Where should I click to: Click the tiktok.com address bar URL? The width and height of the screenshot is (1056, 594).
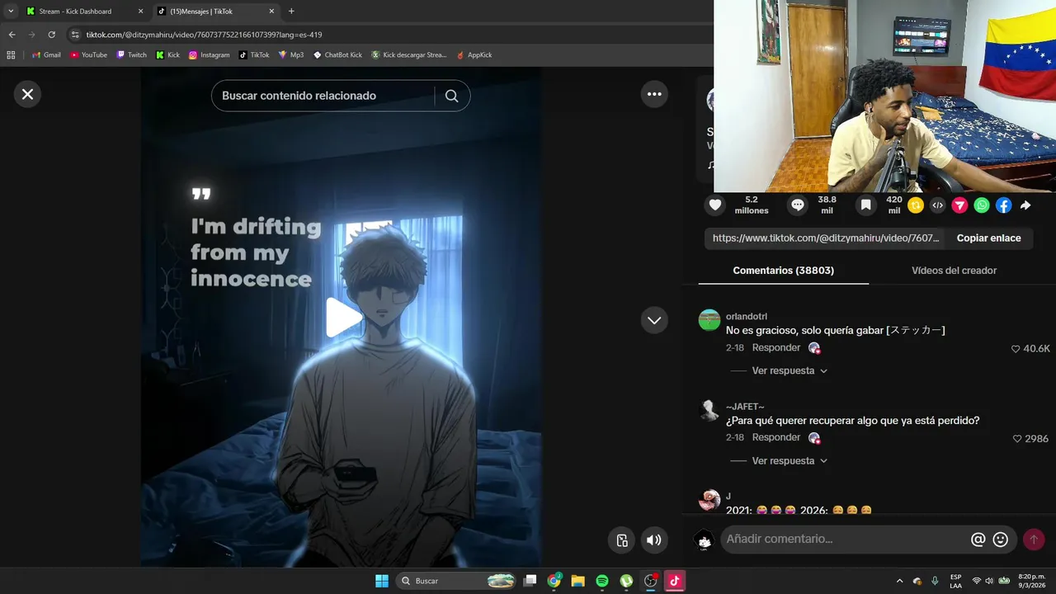[204, 35]
